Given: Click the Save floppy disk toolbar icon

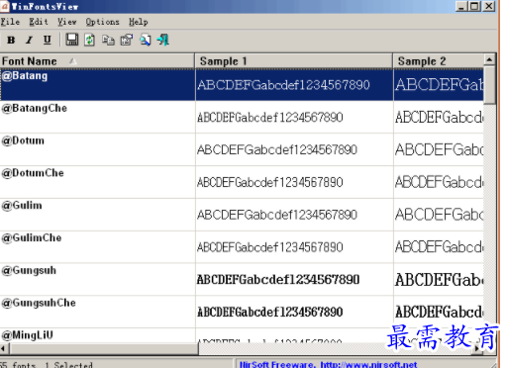Looking at the screenshot, I should pos(71,40).
